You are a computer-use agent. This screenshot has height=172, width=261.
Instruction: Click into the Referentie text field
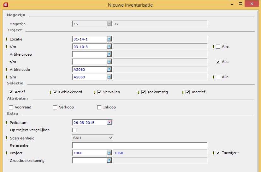[x=140, y=145]
